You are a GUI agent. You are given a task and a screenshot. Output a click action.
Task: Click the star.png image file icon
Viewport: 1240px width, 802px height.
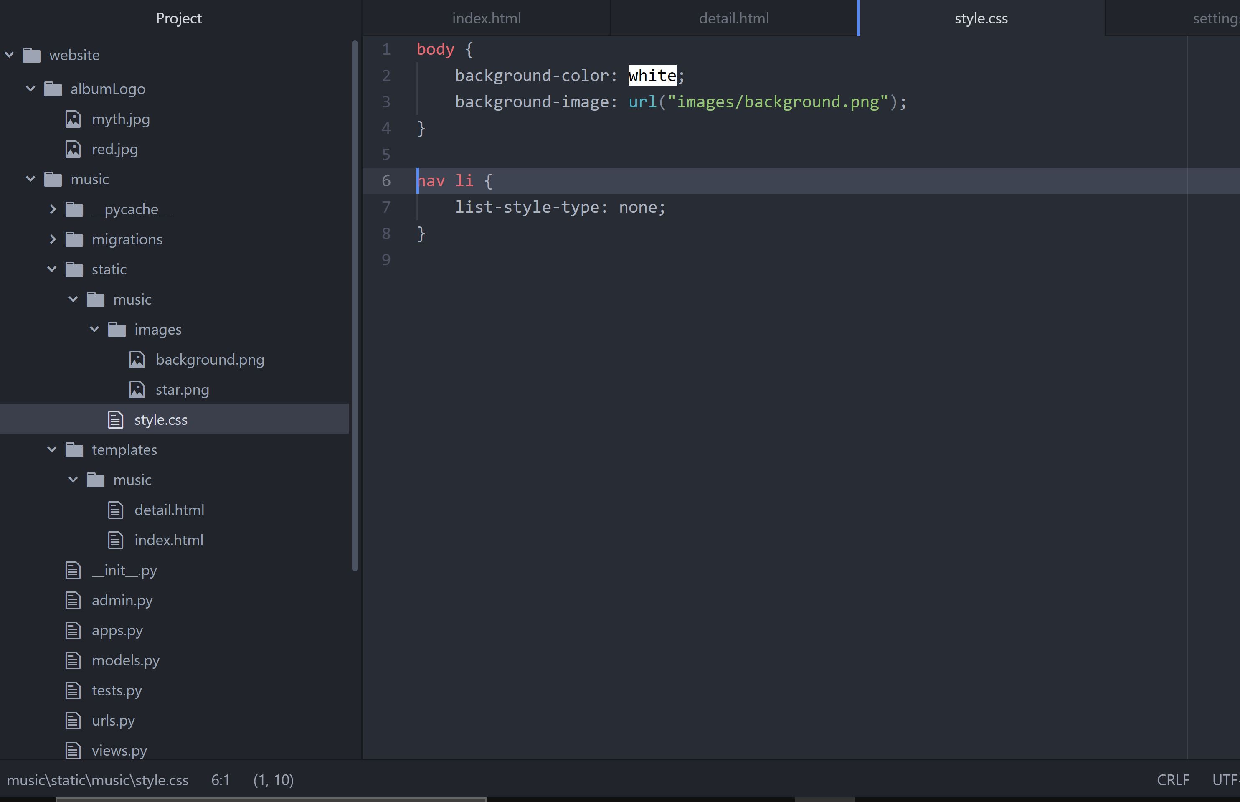(137, 390)
